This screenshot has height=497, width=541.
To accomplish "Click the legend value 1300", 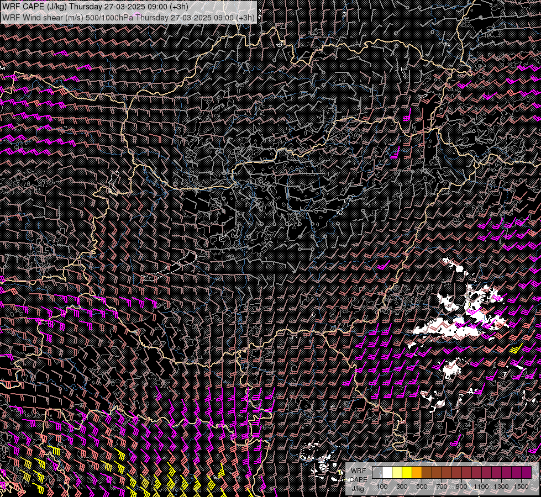I will (x=501, y=487).
